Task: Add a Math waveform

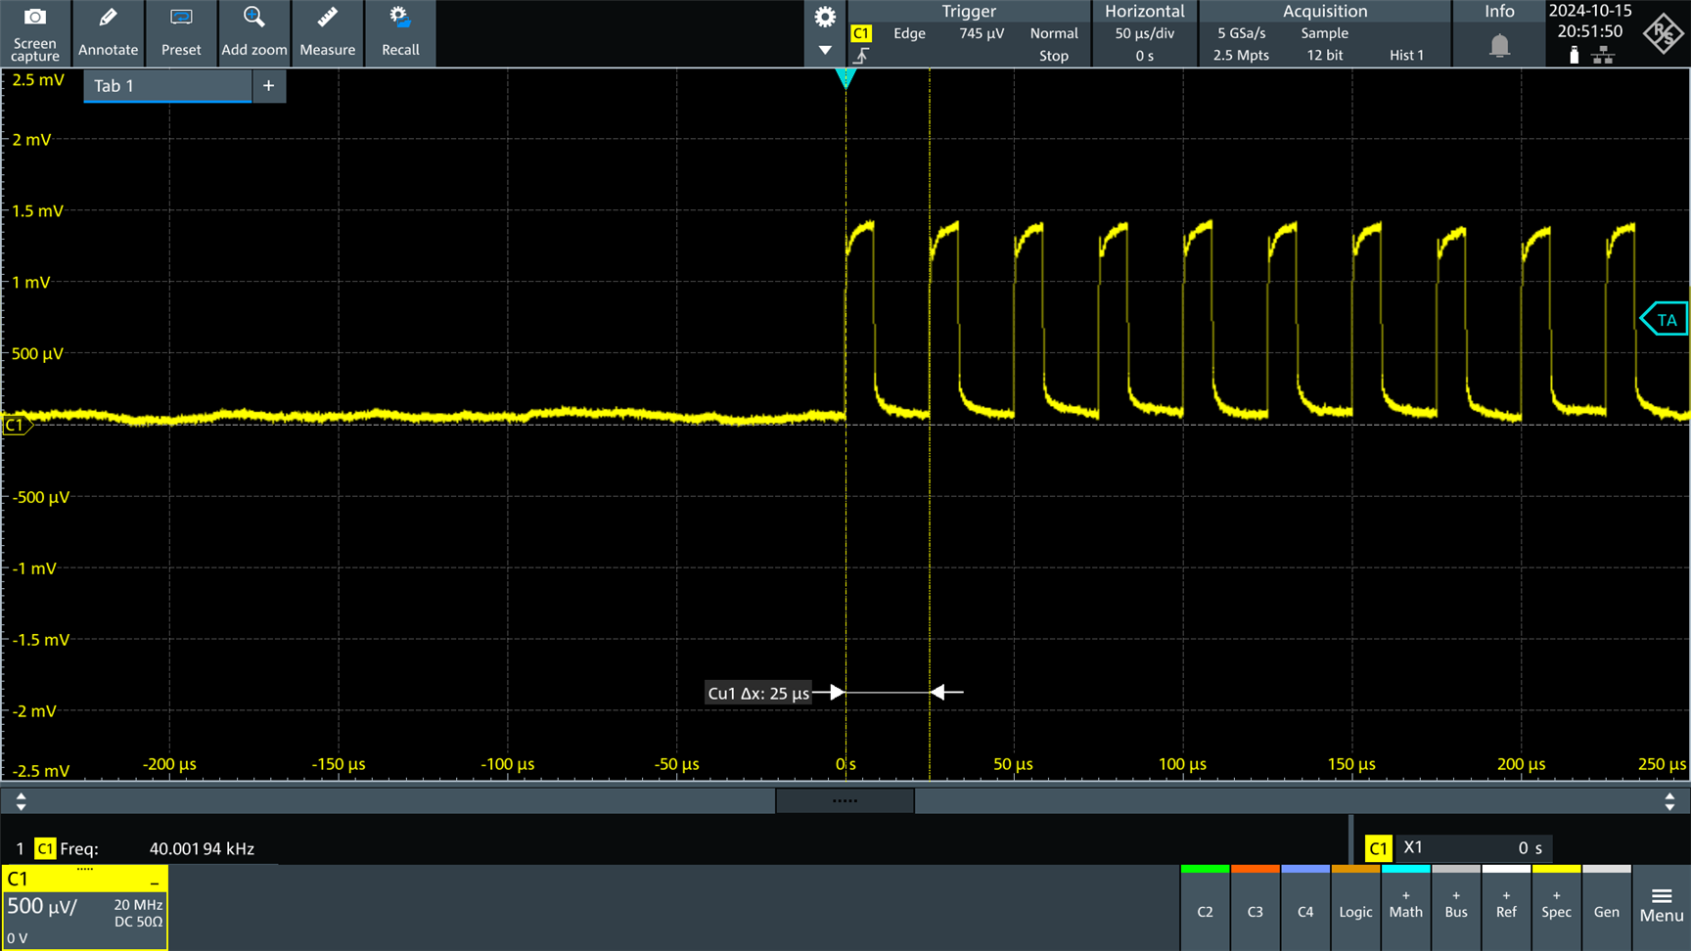Action: click(x=1406, y=907)
